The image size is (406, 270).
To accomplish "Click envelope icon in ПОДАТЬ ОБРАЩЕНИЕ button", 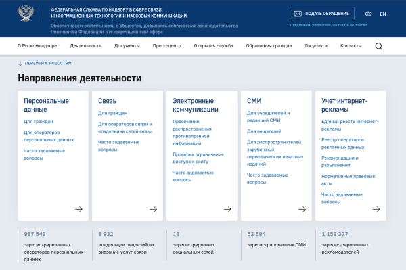I will 298,14.
